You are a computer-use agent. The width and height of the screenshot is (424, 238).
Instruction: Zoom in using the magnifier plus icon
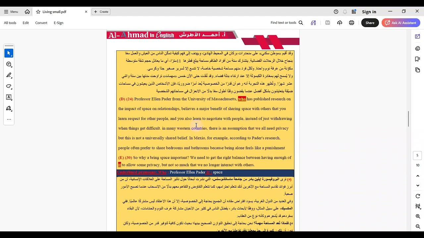pyautogui.click(x=418, y=216)
